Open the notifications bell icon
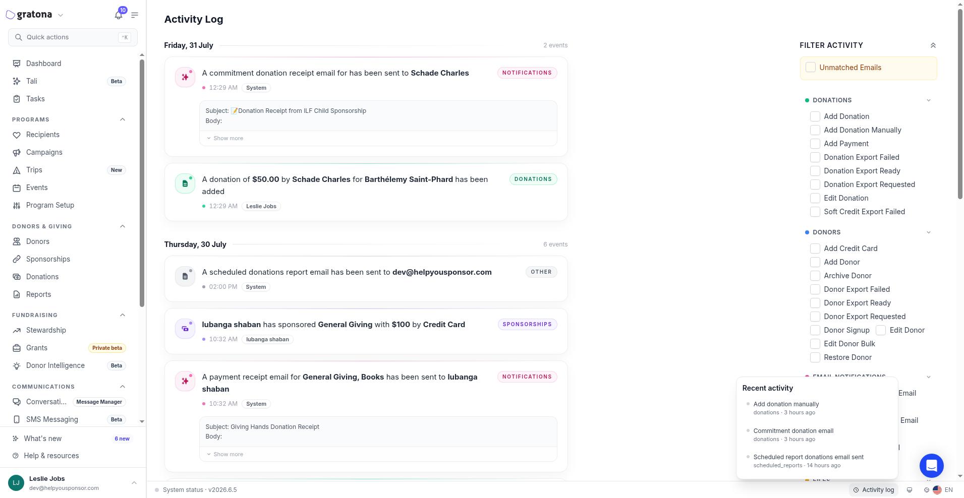 pos(119,15)
